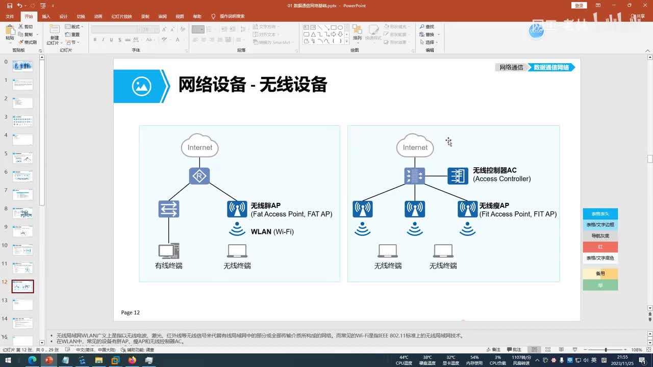Viewport: 653px width, 367px height.
Task: Click the Find (查找) magnifier icon
Action: pyautogui.click(x=422, y=27)
